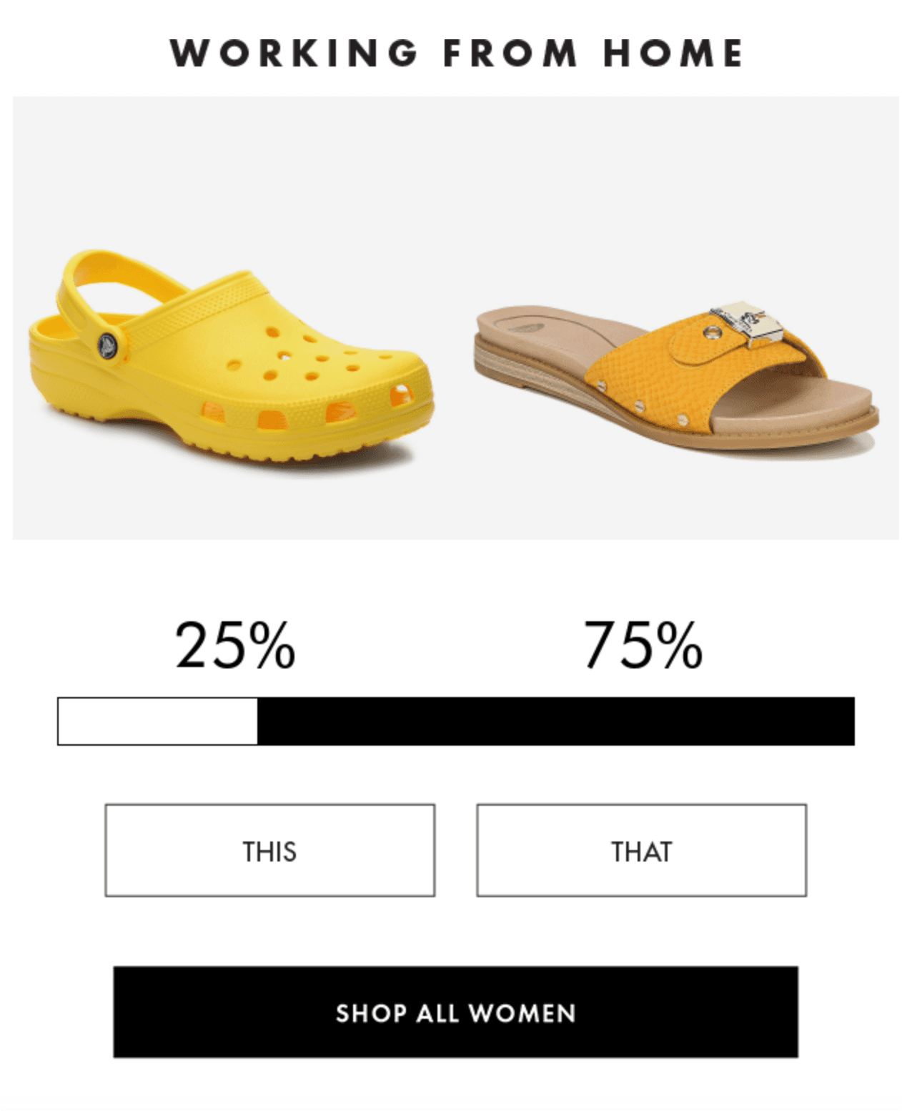
Task: Click the round eyelet on sandal strap
Action: click(x=713, y=332)
